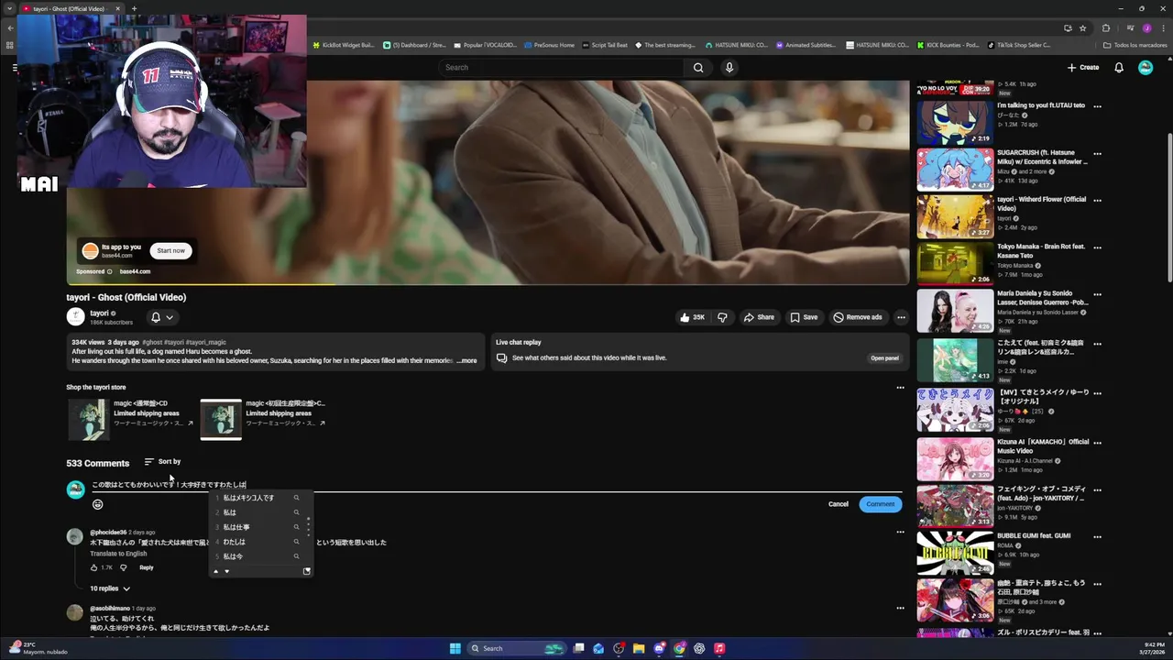Activate voice search microphone
The width and height of the screenshot is (1173, 660).
[x=729, y=67]
